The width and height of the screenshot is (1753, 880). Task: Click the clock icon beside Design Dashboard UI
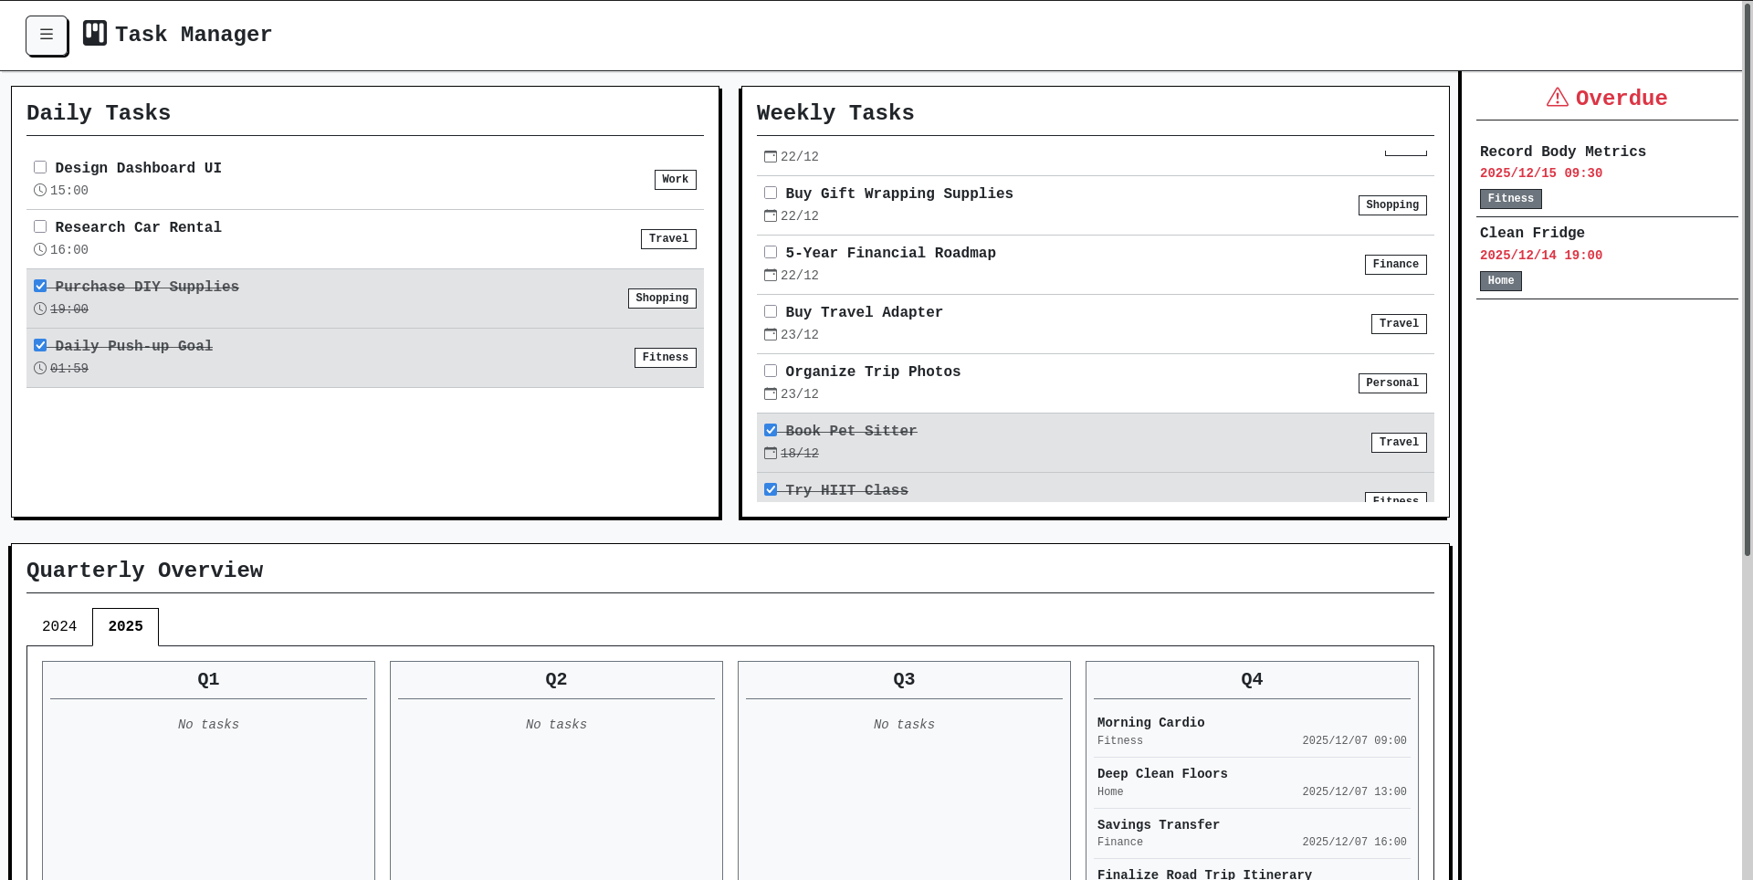(x=38, y=190)
